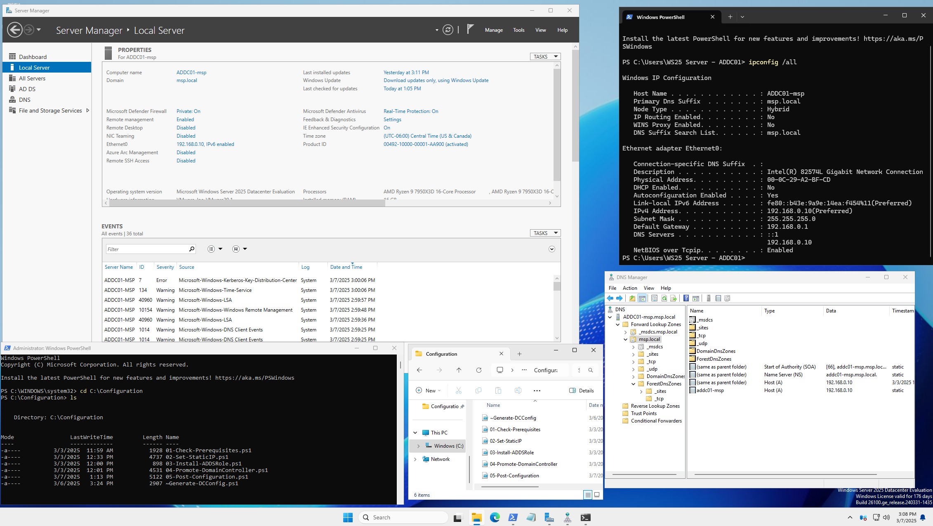Image resolution: width=933 pixels, height=526 pixels.
Task: Click the Export List icon in DNS Manager
Action: click(x=673, y=298)
